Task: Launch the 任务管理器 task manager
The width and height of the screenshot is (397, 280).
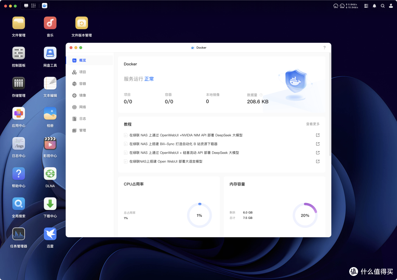Action: (x=18, y=234)
